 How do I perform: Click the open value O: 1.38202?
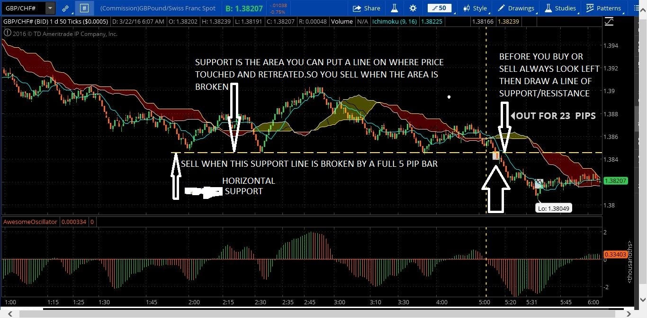(x=183, y=22)
